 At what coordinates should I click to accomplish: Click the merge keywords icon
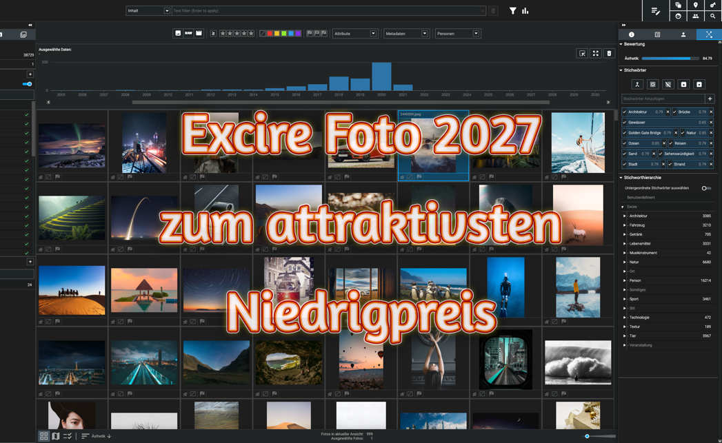point(637,84)
